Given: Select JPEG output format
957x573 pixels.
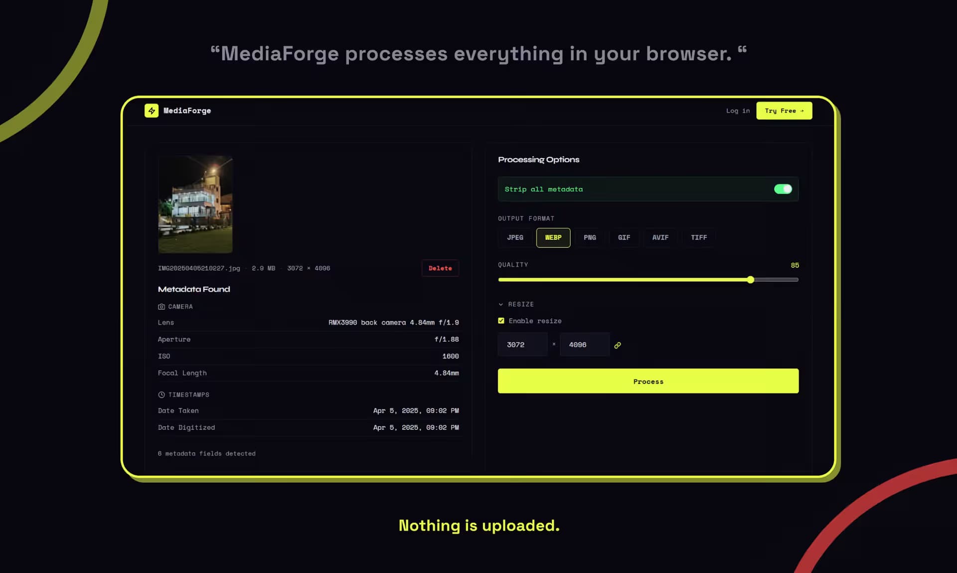Looking at the screenshot, I should tap(515, 237).
